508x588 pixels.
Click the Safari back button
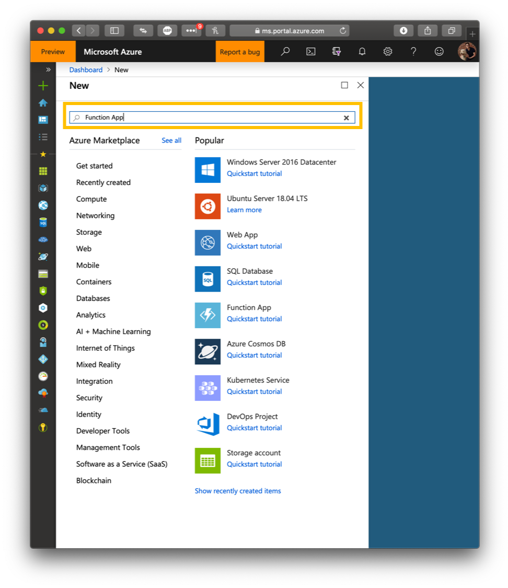coord(78,31)
